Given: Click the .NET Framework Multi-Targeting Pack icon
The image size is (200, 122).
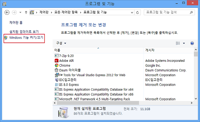Looking at the screenshot, I should (x=57, y=99).
